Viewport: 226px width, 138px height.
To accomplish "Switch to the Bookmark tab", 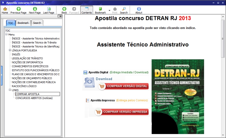I will pyautogui.click(x=23, y=23).
